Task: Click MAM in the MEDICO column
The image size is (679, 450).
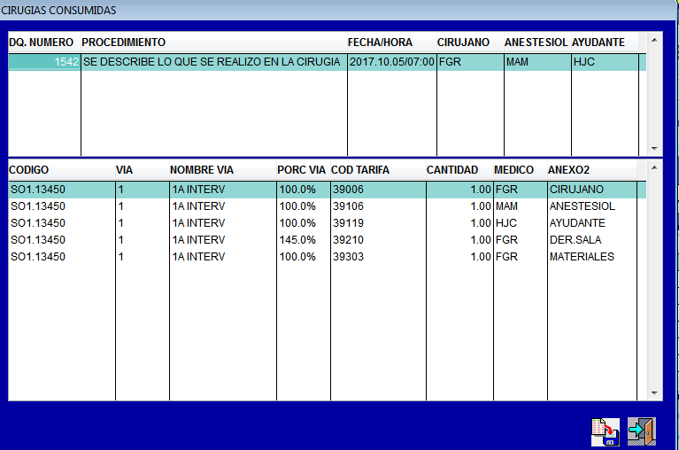Action: pos(520,206)
